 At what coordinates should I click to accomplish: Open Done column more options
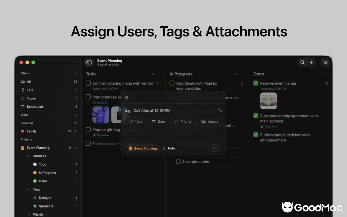(x=326, y=74)
